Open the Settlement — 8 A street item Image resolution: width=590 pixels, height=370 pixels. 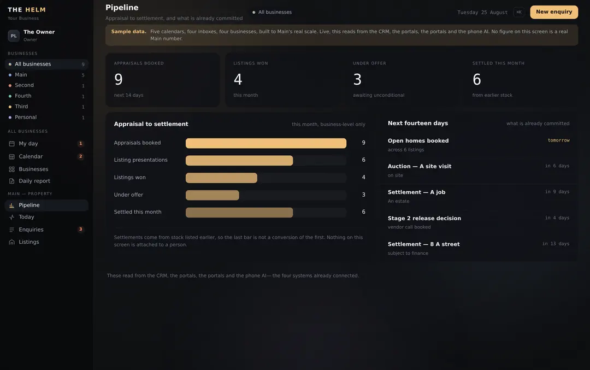479,249
